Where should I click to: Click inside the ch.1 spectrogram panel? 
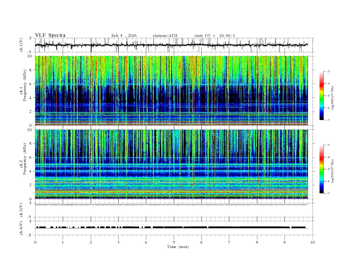point(172,91)
